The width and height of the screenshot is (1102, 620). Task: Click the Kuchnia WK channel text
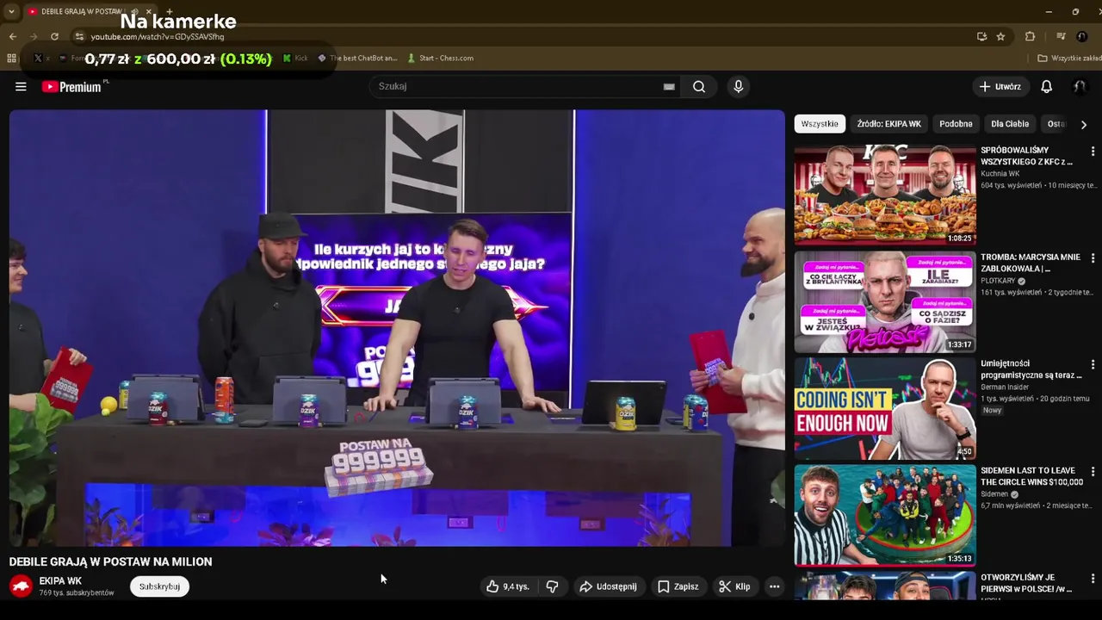(x=1000, y=174)
